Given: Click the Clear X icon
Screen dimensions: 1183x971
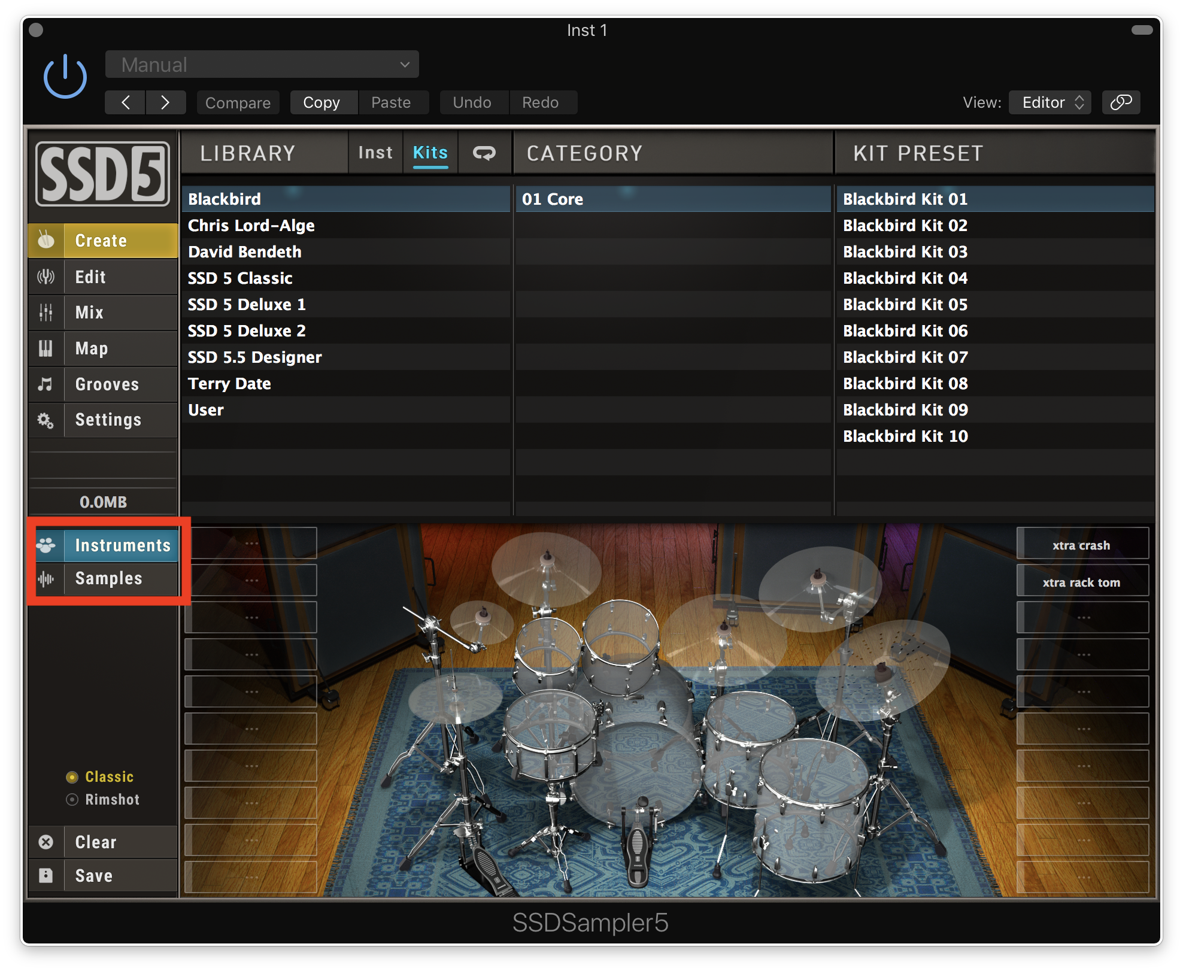Looking at the screenshot, I should pyautogui.click(x=46, y=842).
